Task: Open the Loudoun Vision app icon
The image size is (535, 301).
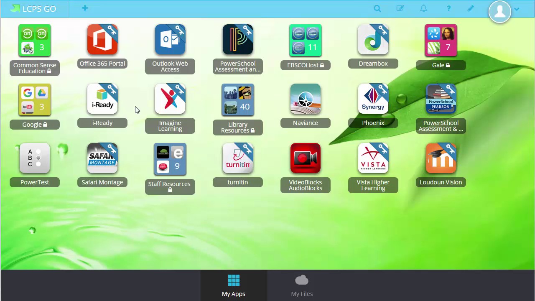Action: pyautogui.click(x=441, y=158)
